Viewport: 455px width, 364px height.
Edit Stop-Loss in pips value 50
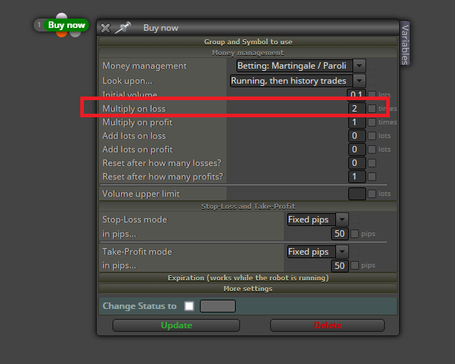[340, 234]
